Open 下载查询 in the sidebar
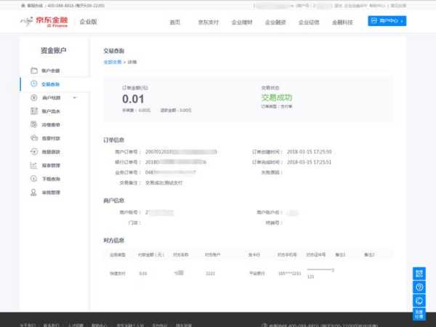The image size is (436, 327). click(51, 179)
